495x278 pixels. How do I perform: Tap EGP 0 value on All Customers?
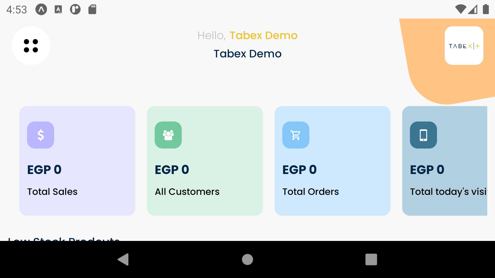coord(172,170)
